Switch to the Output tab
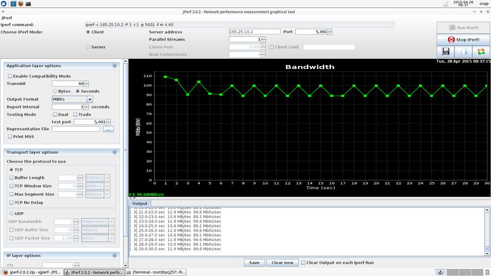 pyautogui.click(x=140, y=203)
